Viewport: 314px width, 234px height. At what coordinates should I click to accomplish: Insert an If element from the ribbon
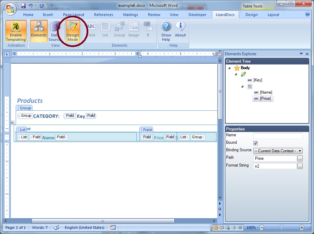148,30
